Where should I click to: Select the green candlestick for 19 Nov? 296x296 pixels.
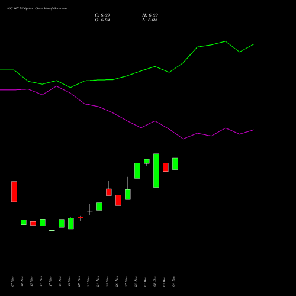tap(71, 224)
